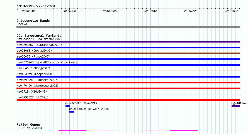Click ruler position 20107030
The height and width of the screenshot is (134, 248).
[231, 11]
